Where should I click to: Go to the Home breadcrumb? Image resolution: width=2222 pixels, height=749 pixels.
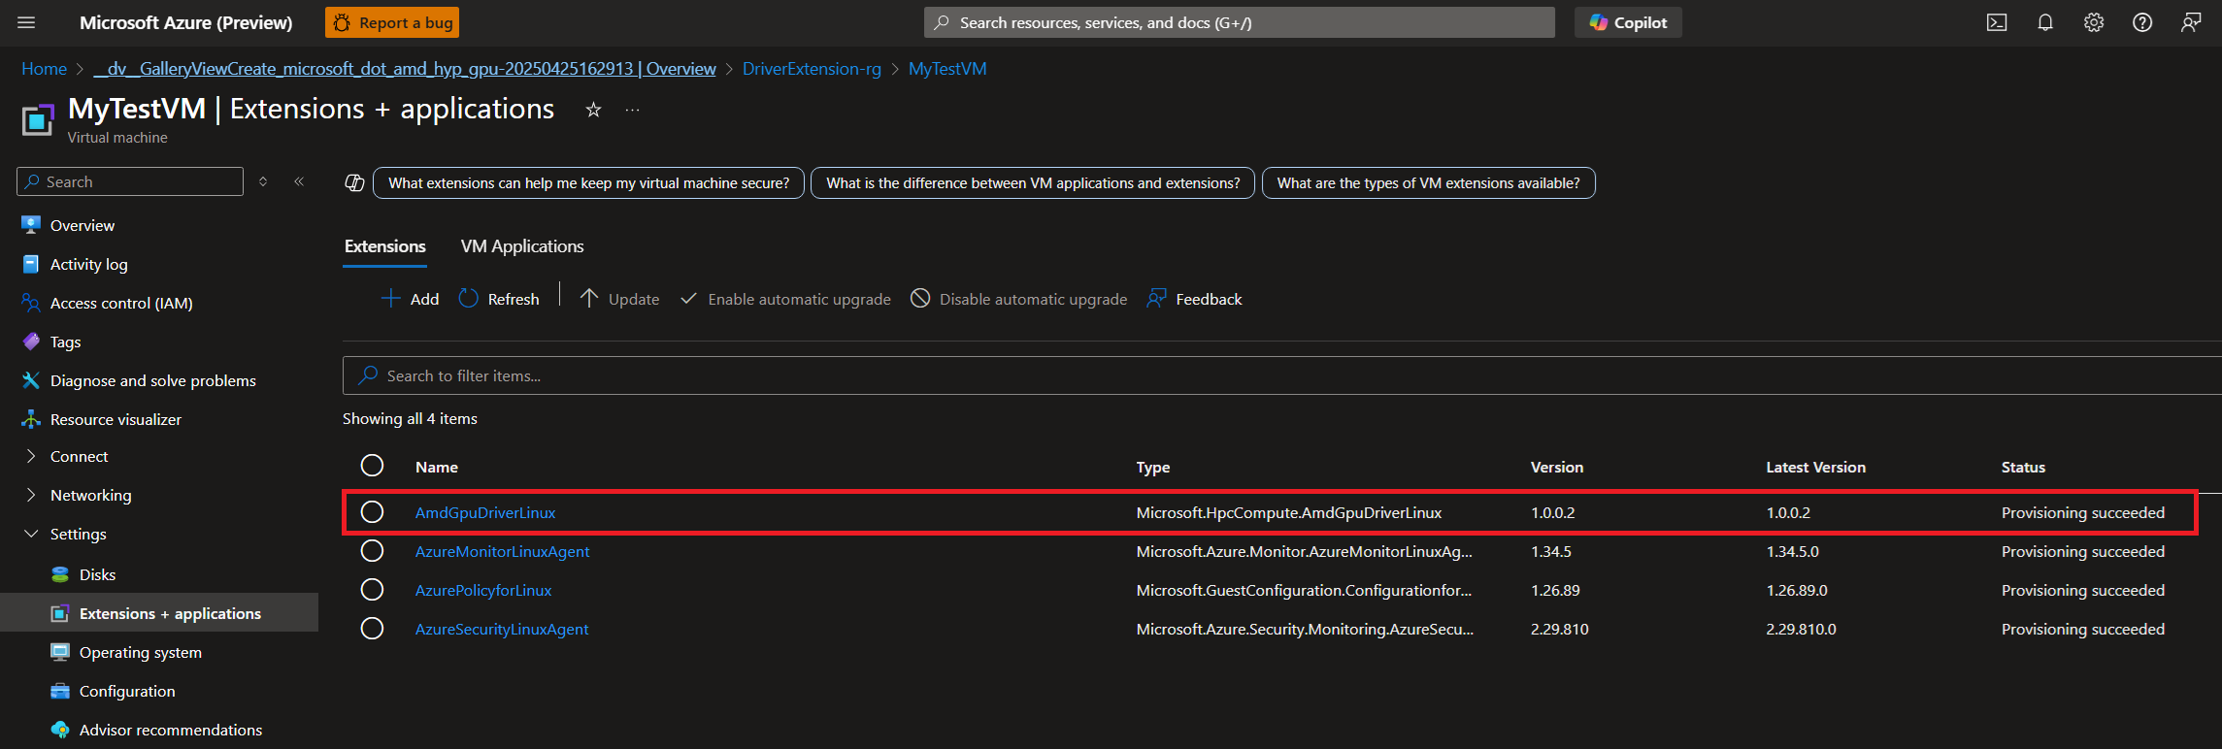44,69
